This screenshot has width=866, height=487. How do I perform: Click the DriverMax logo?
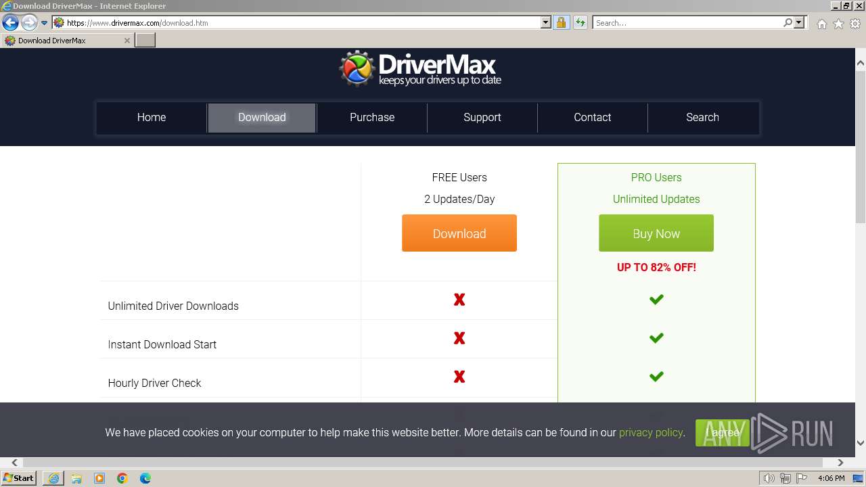[420, 68]
